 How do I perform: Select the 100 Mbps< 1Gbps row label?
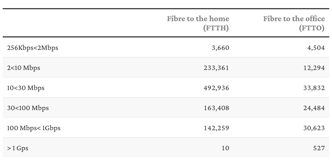[x=34, y=128]
